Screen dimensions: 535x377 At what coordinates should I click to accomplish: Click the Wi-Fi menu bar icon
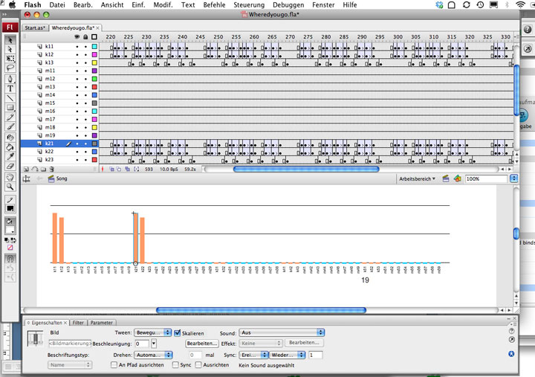point(521,4)
